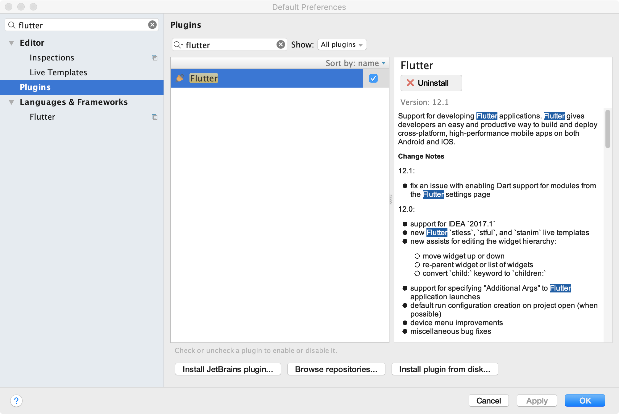Clear the plugins search field text
This screenshot has height=414, width=619.
click(x=280, y=45)
